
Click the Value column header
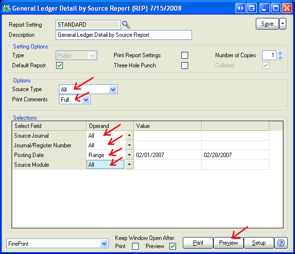(168, 126)
